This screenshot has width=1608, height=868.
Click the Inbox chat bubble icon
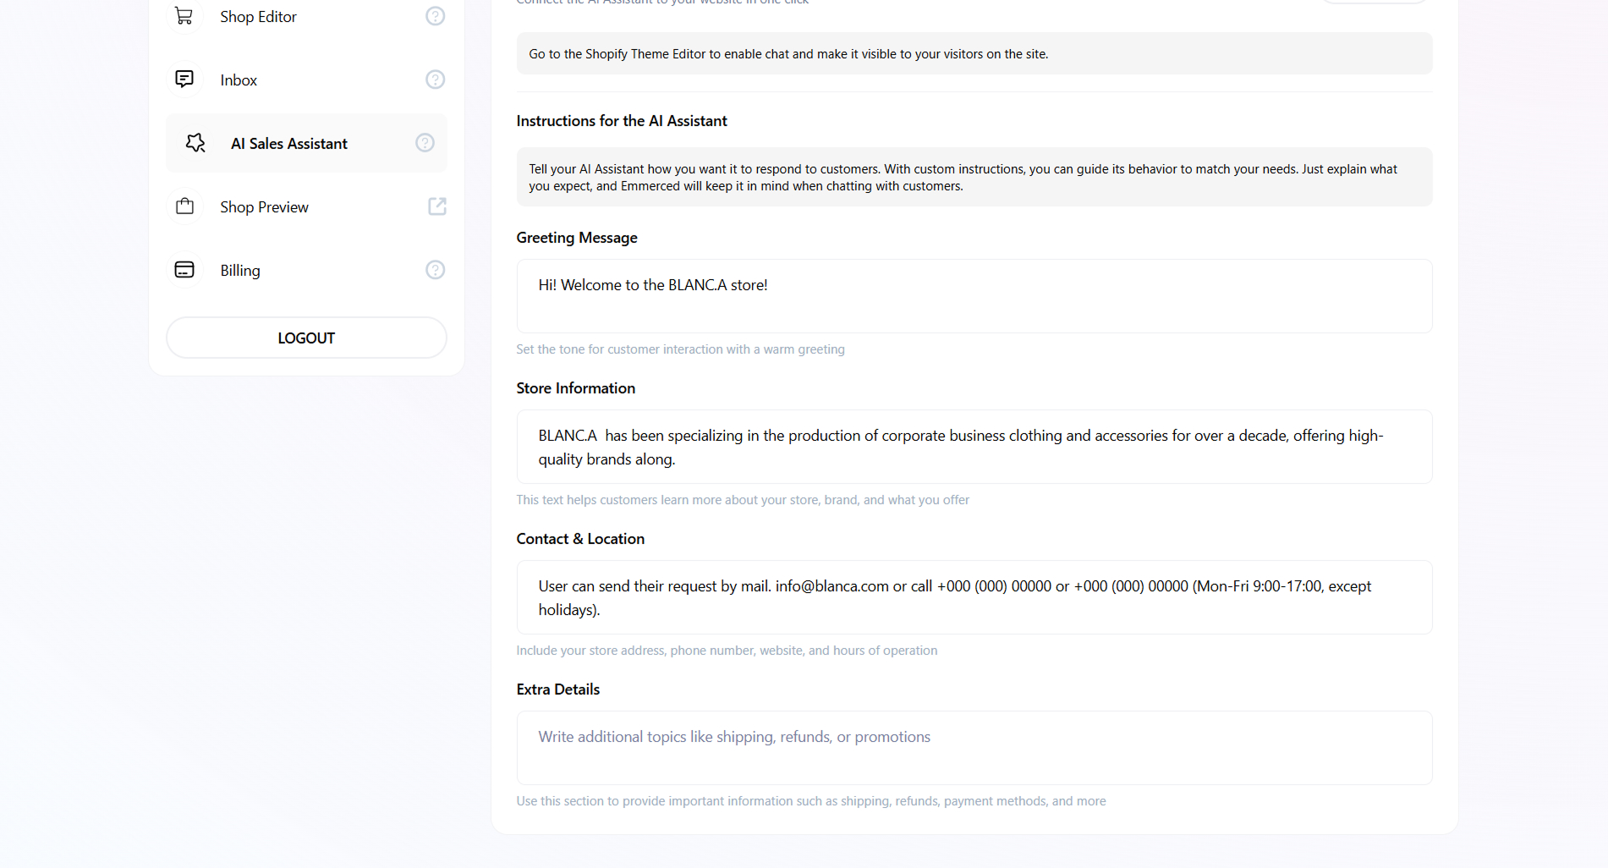[184, 80]
